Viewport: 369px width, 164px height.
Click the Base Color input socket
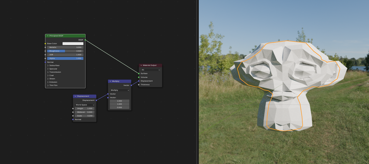45,44
